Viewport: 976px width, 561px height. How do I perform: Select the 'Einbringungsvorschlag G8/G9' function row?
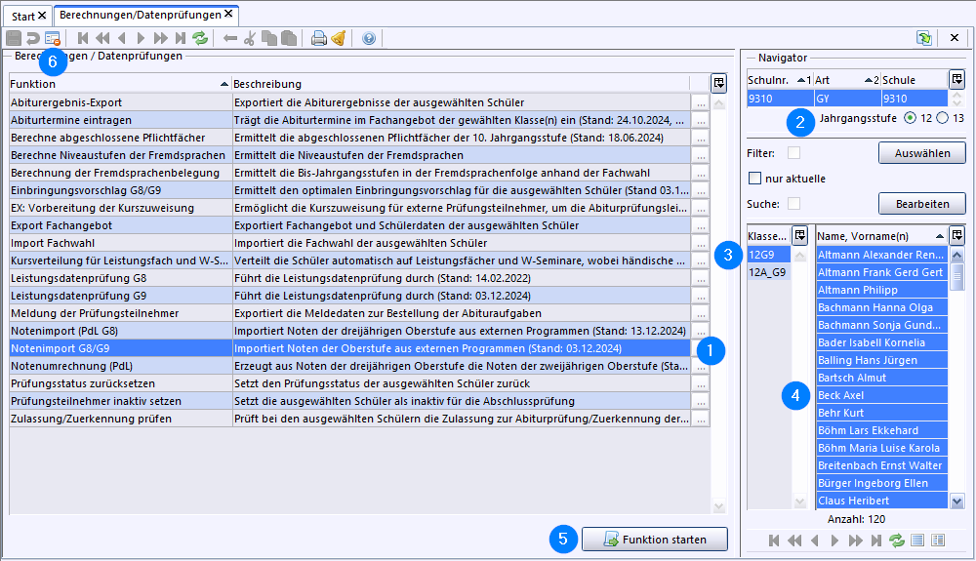coord(349,190)
